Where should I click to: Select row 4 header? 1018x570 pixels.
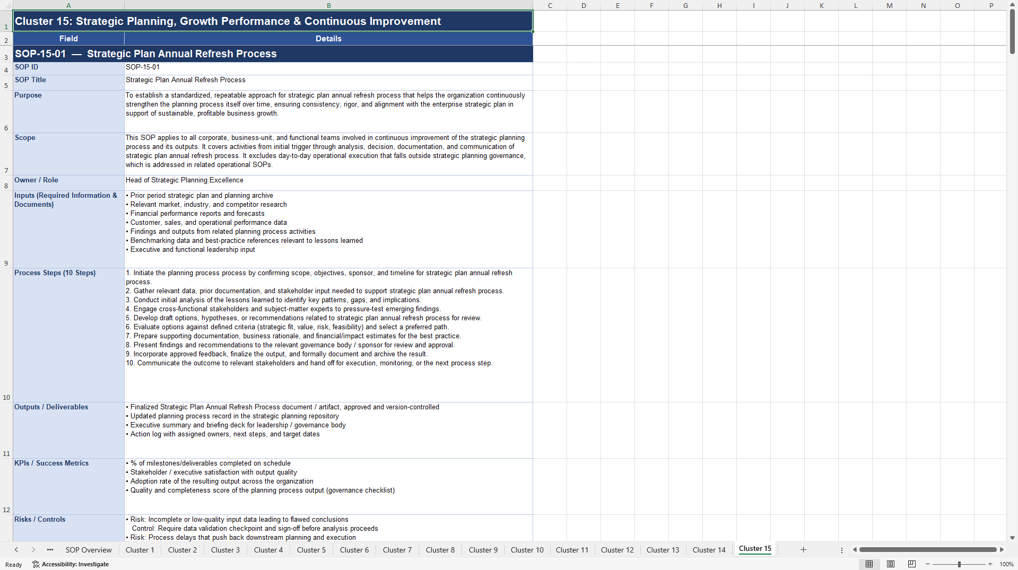coord(6,68)
